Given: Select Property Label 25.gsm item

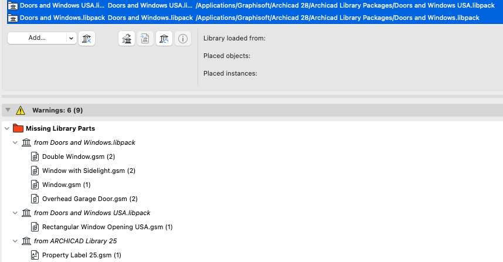Looking at the screenshot, I should tap(81, 255).
